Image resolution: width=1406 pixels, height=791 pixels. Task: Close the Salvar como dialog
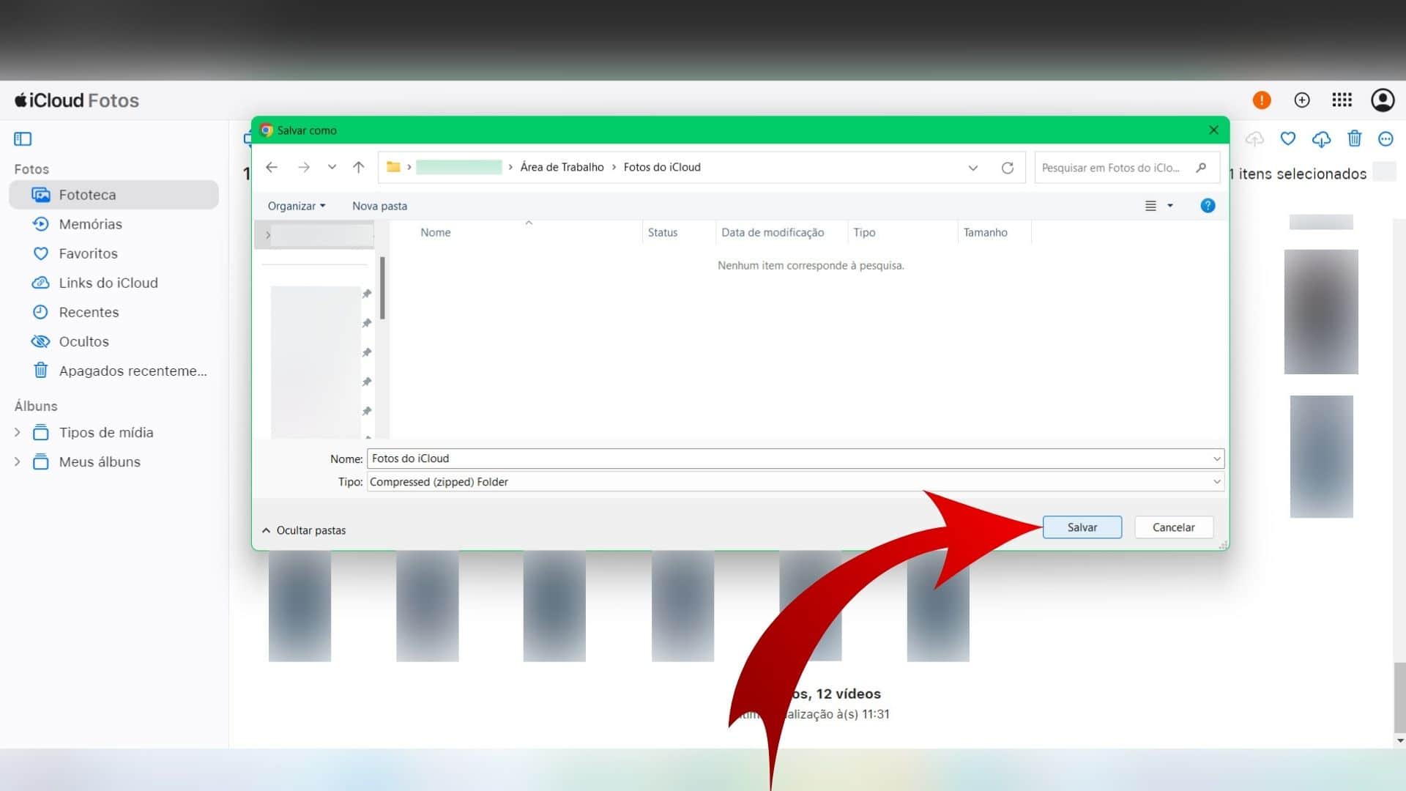1213,130
